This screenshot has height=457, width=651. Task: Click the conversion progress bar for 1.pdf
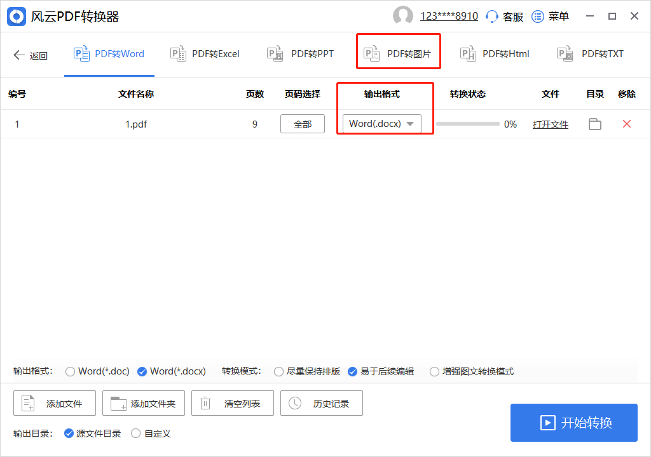click(468, 124)
